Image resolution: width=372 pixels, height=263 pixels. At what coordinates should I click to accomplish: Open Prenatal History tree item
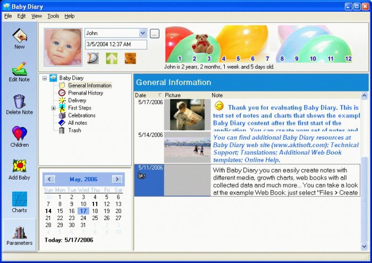pyautogui.click(x=86, y=93)
